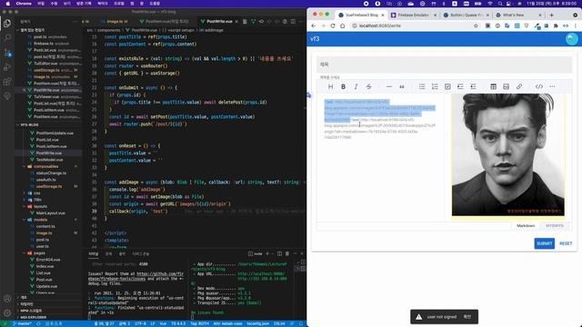Click the Heading button in the editor toolbar
This screenshot has height=327, width=582.
(x=330, y=86)
